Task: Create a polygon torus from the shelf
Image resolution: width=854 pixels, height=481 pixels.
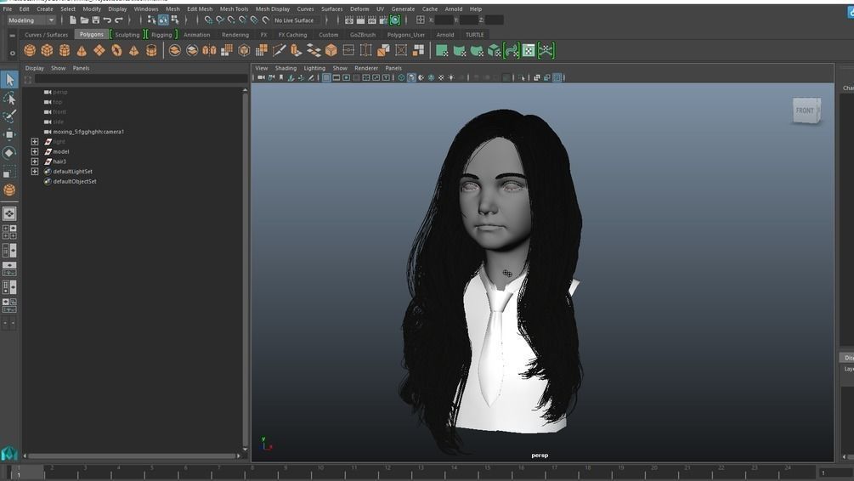Action: 116,51
